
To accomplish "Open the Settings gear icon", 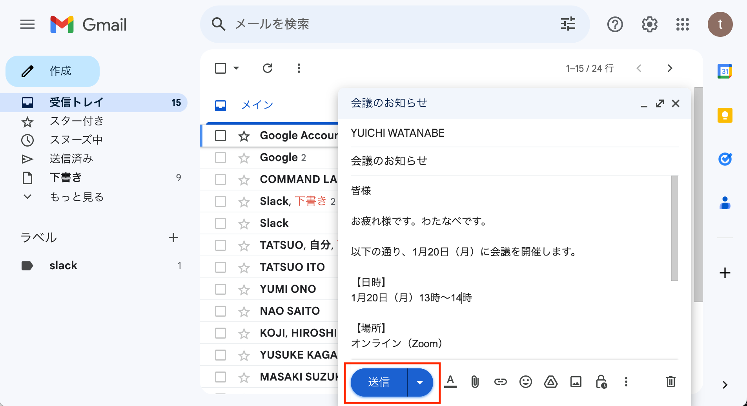I will tap(649, 24).
